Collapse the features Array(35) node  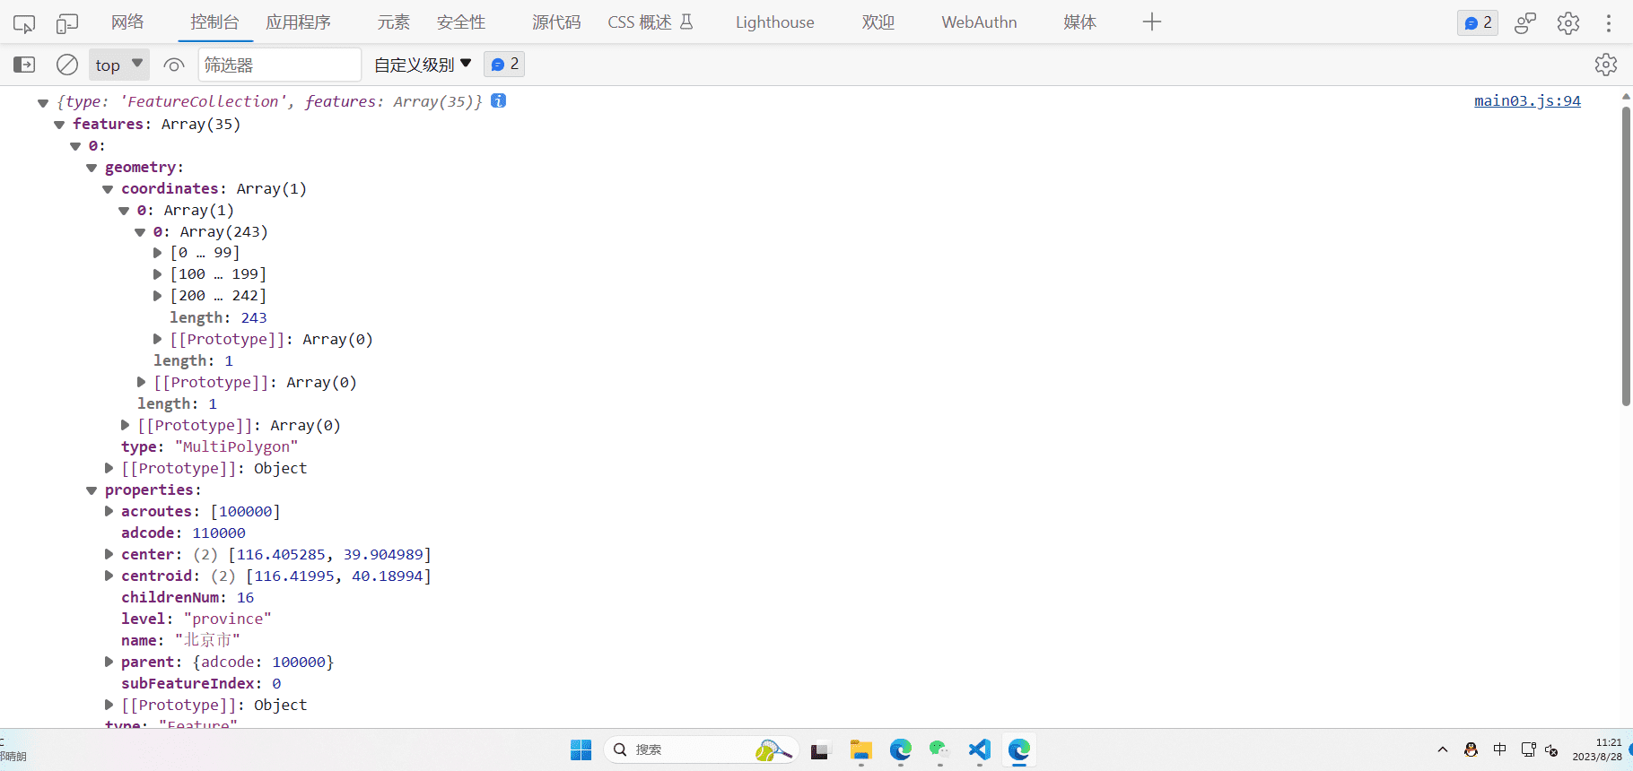coord(59,125)
